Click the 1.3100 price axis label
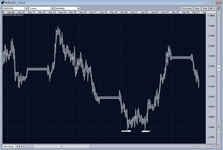The image size is (223, 150). pos(211,86)
